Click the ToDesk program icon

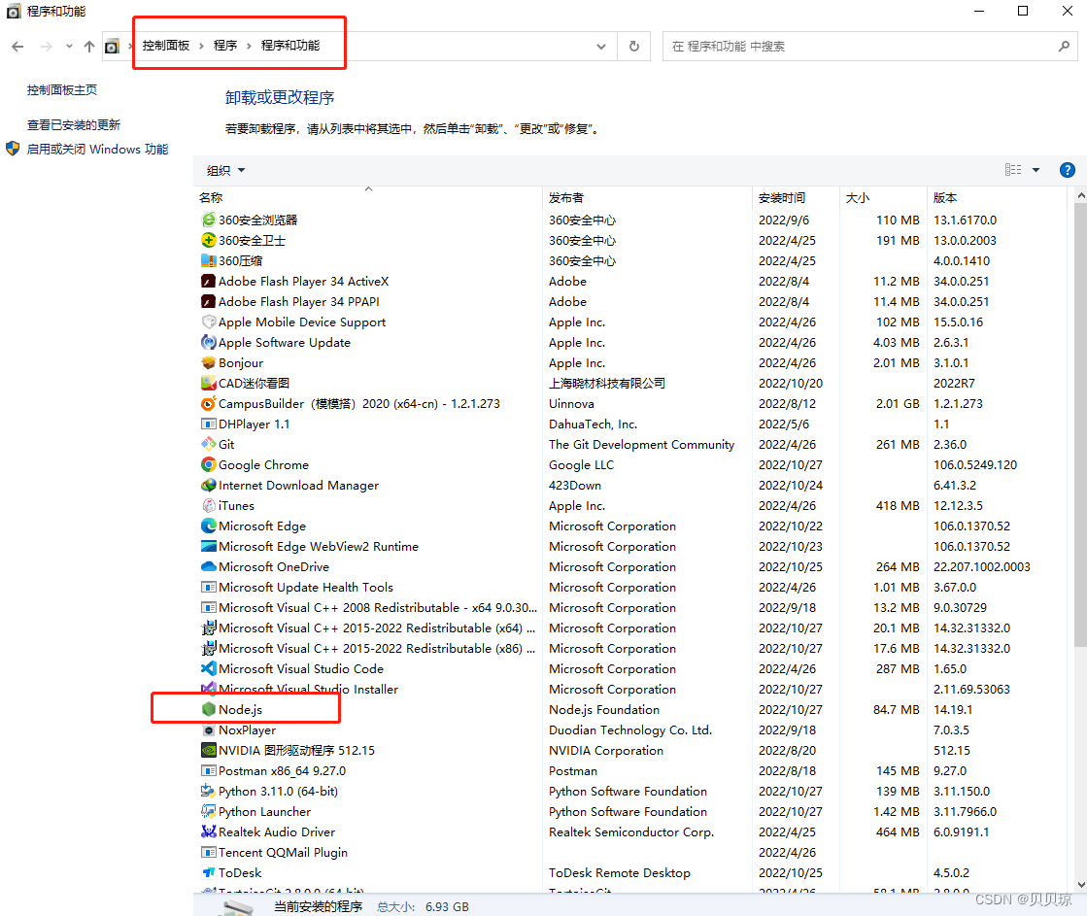(208, 873)
